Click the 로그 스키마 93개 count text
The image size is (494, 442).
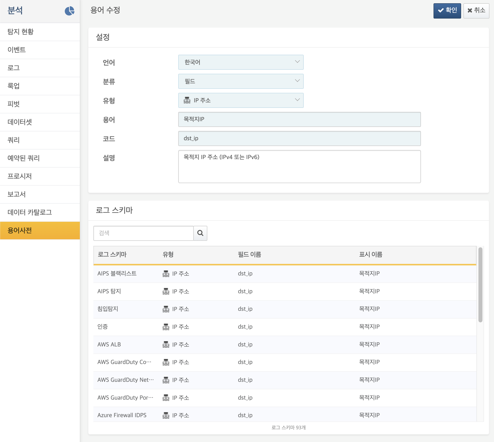(289, 427)
